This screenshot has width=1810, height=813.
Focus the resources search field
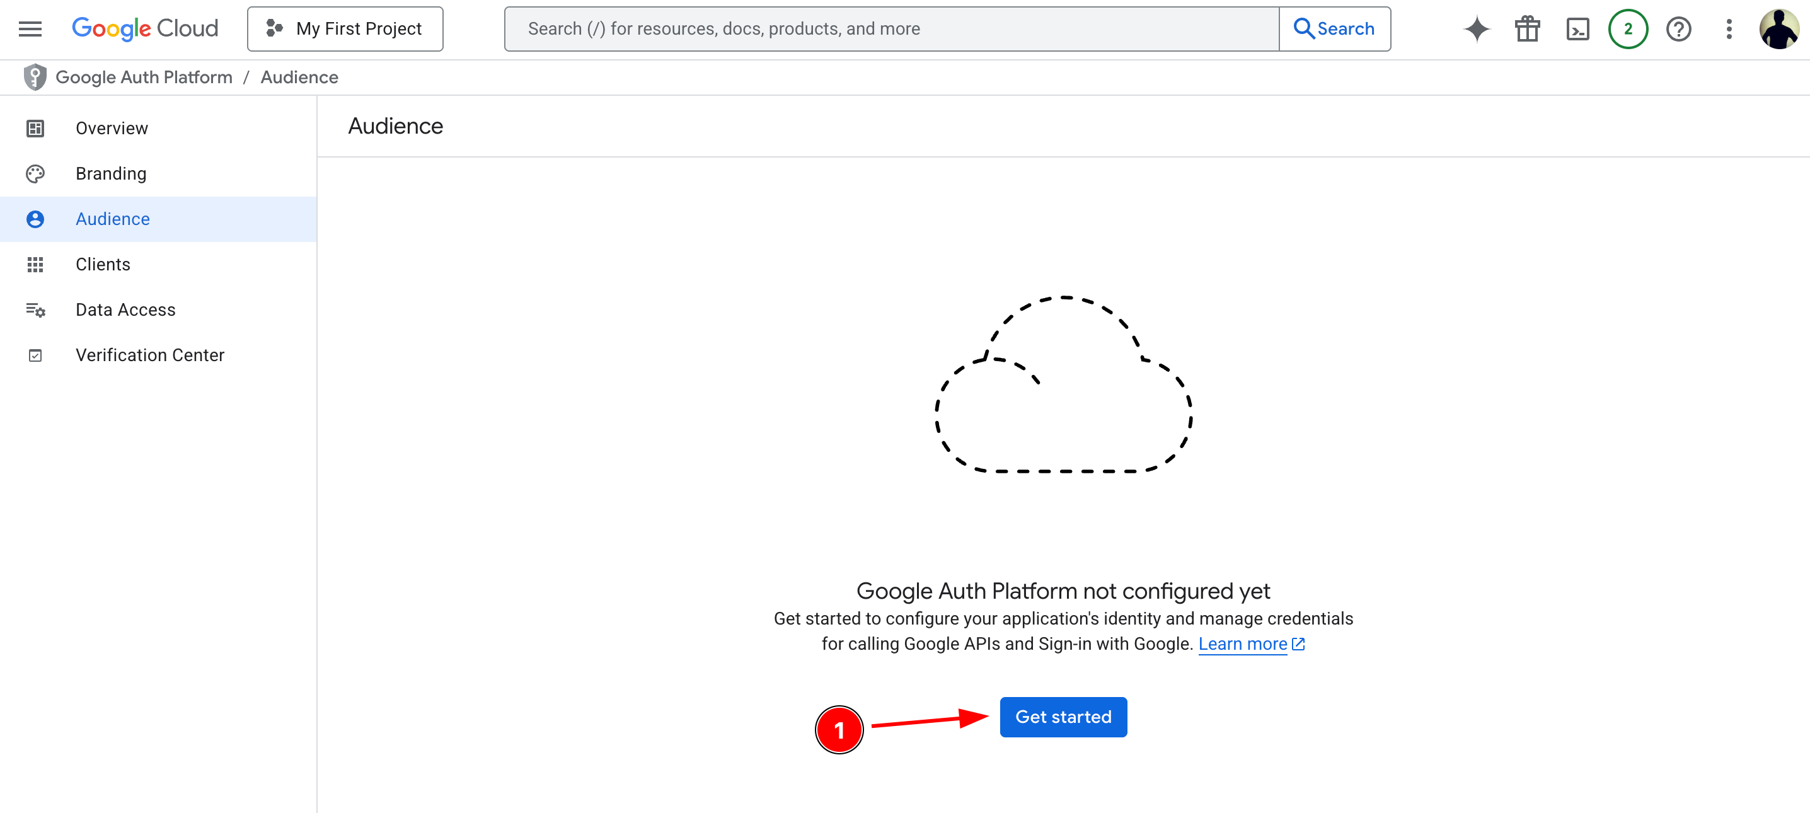pos(891,29)
